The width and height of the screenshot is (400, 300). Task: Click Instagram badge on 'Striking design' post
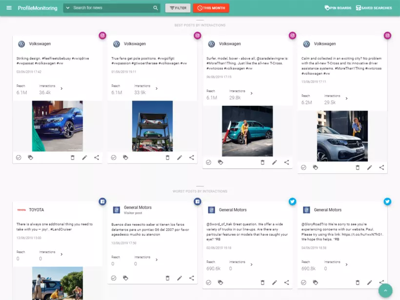102,36
